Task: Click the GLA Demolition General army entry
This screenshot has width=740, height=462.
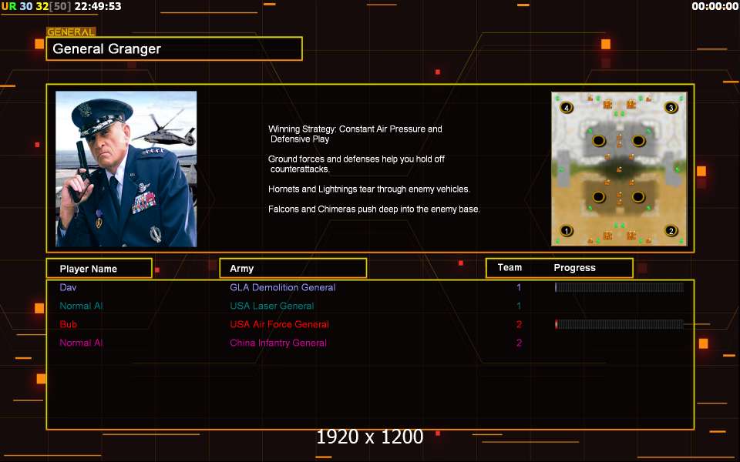Action: (283, 287)
